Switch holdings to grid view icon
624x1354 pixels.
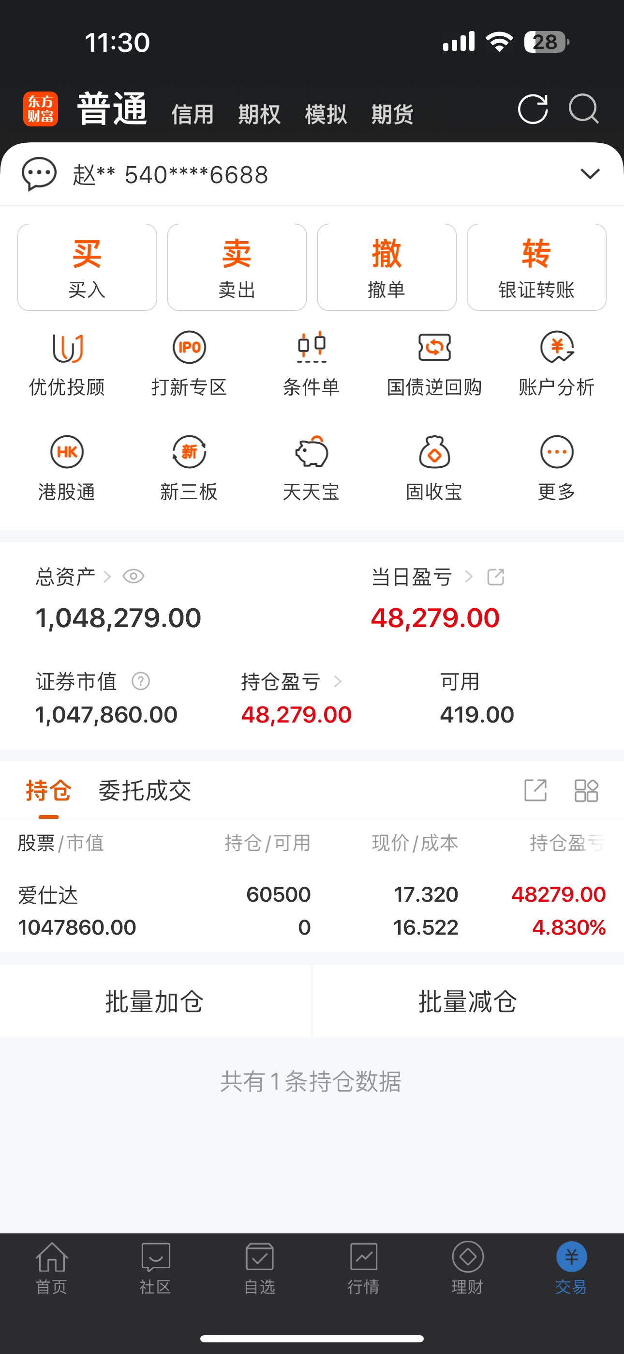click(x=586, y=790)
